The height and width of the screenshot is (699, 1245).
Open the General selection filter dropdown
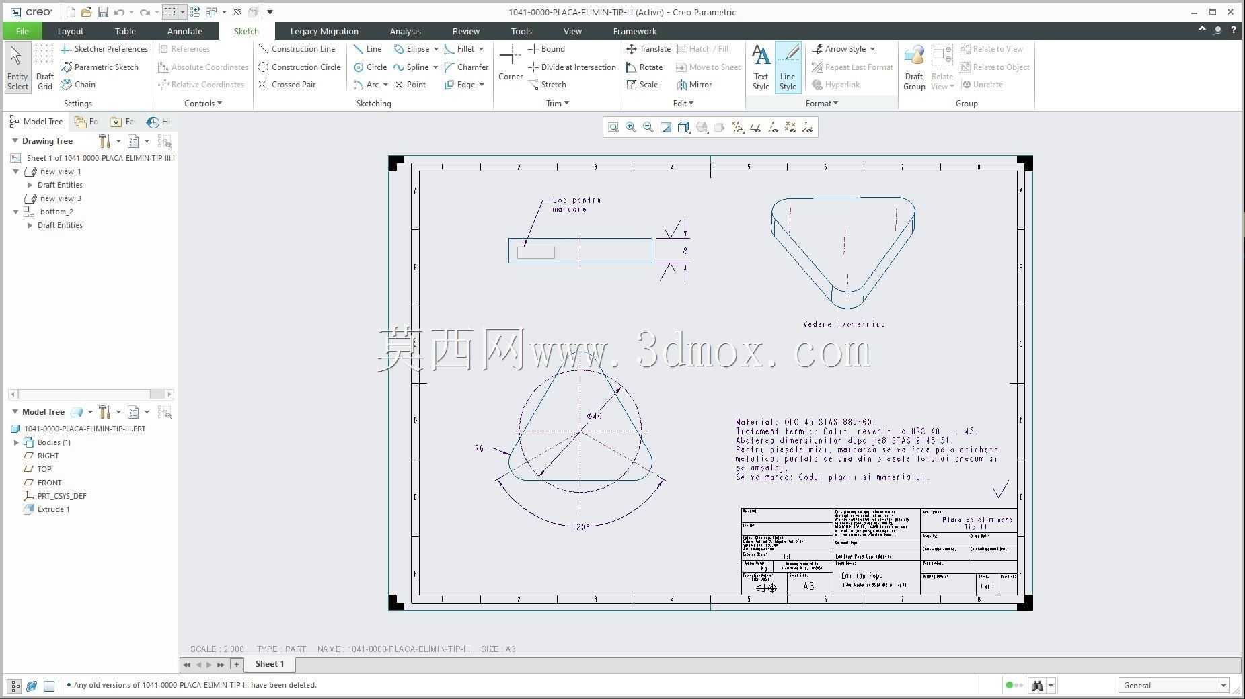[x=1223, y=686]
